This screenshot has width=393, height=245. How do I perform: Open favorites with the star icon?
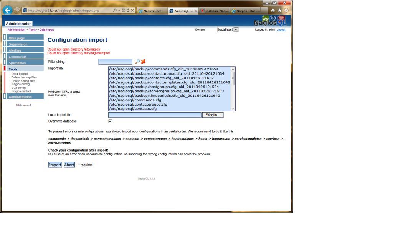[279, 10]
